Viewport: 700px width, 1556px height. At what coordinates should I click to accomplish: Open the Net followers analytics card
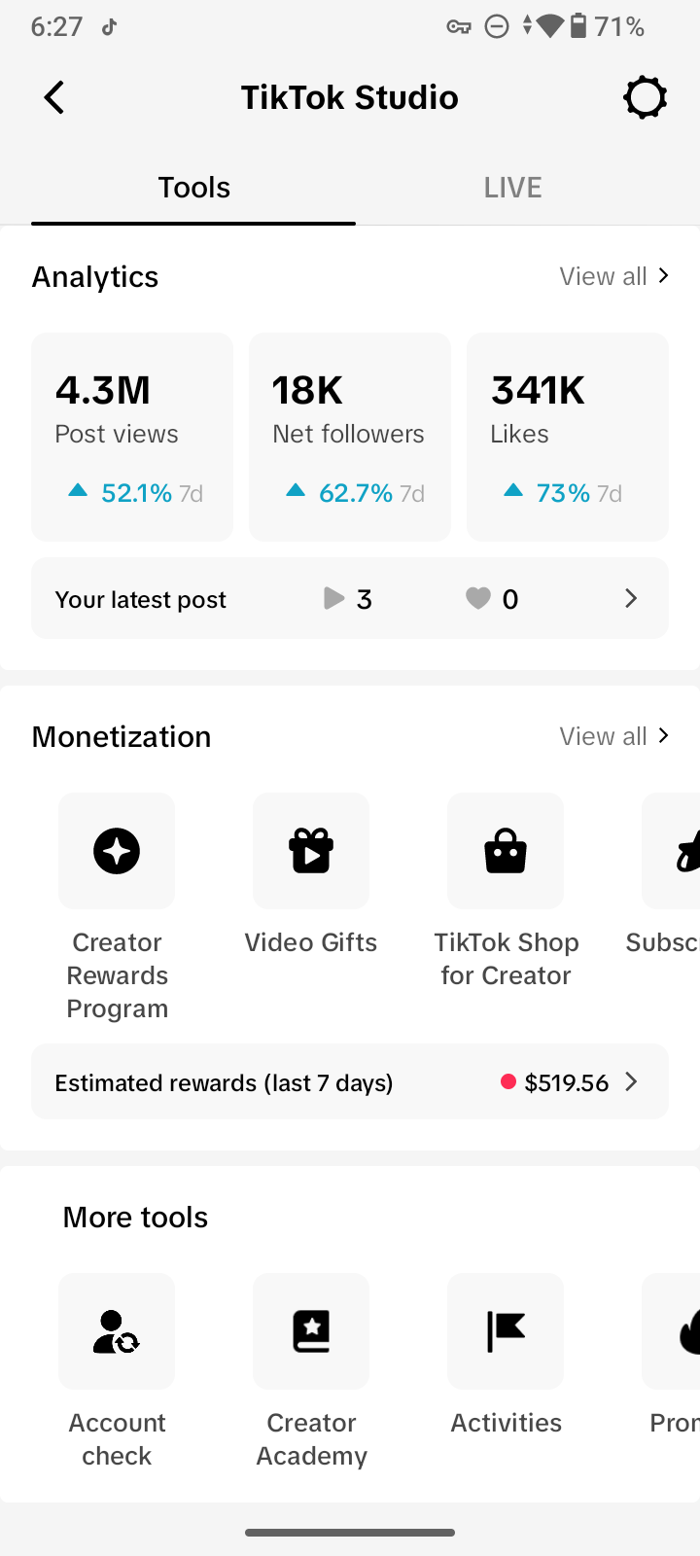(x=350, y=437)
